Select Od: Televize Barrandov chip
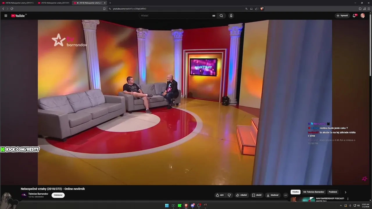The height and width of the screenshot is (209, 372). [x=314, y=192]
